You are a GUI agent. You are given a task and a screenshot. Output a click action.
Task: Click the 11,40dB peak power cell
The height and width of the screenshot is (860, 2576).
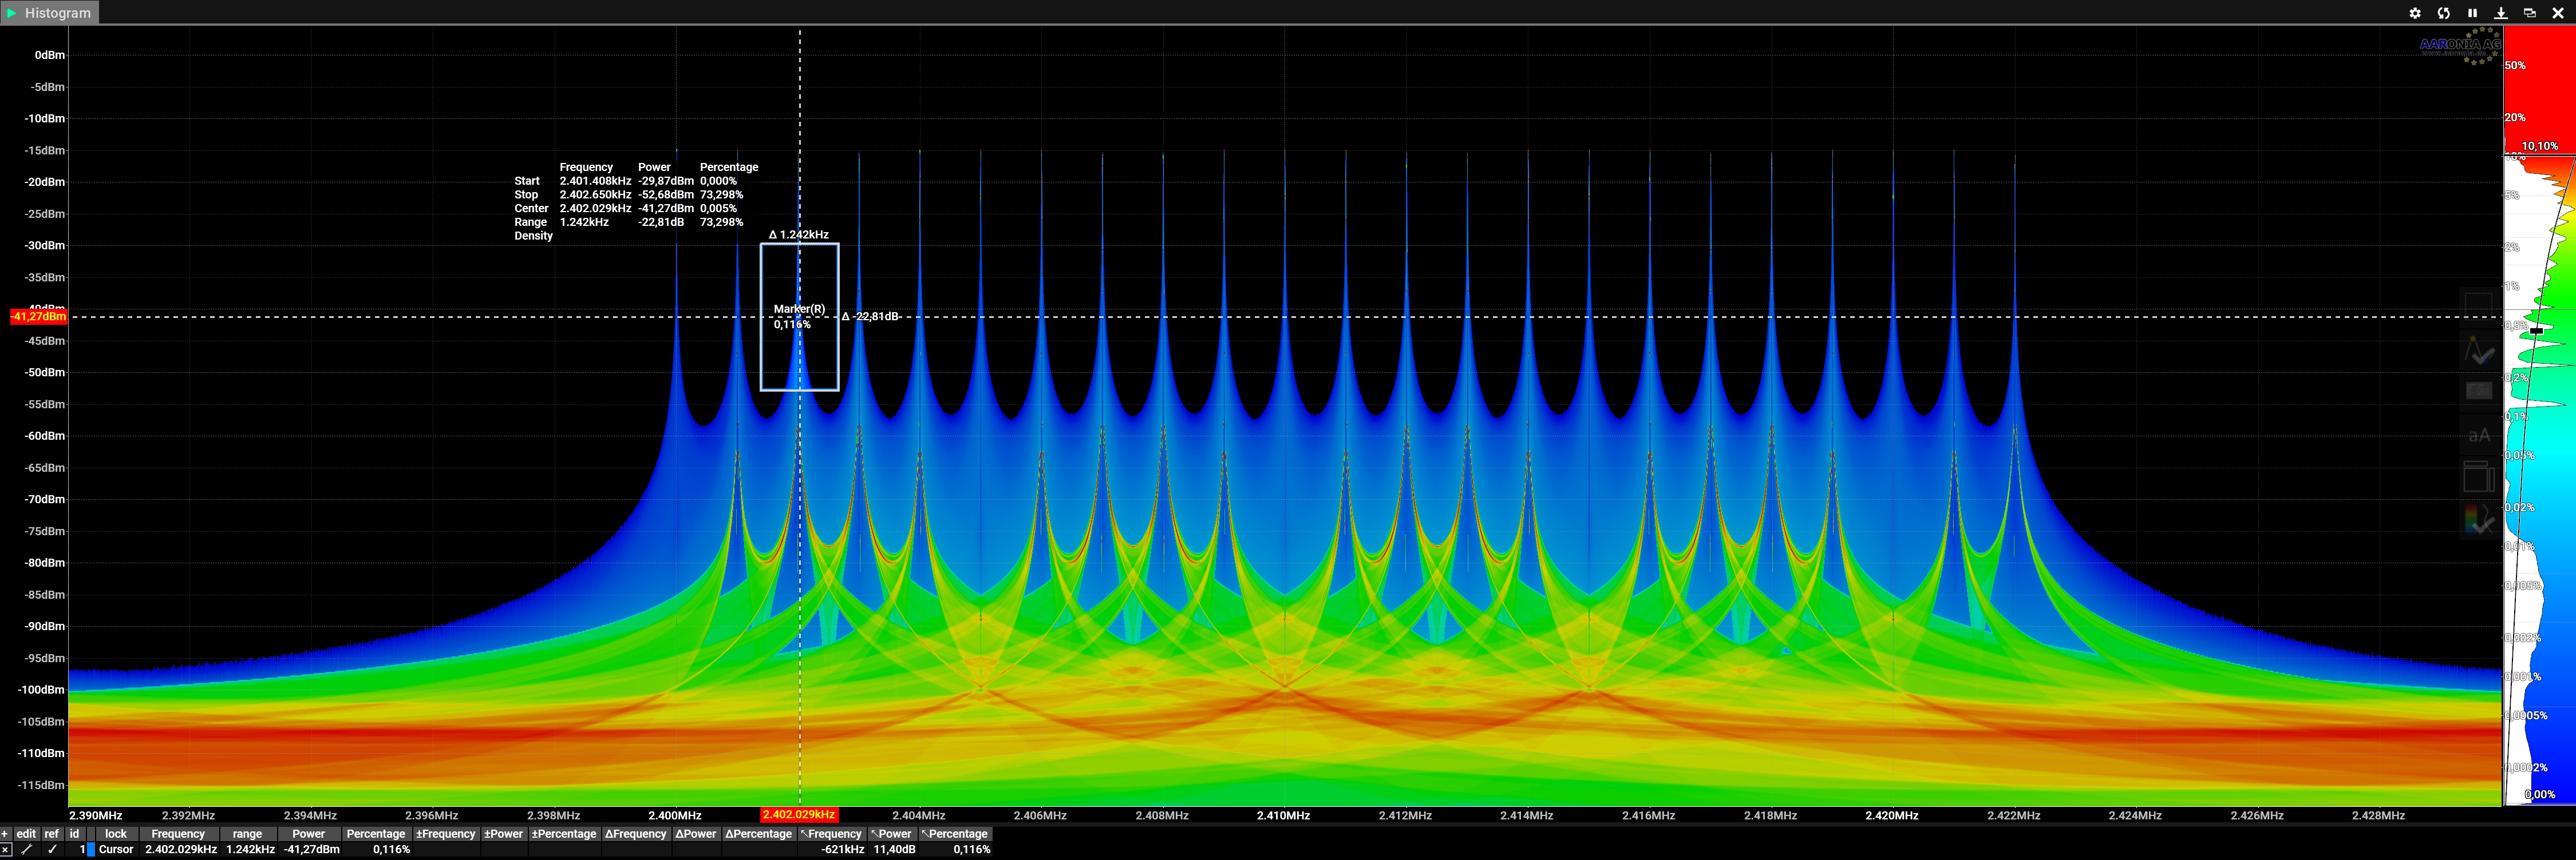tap(894, 850)
